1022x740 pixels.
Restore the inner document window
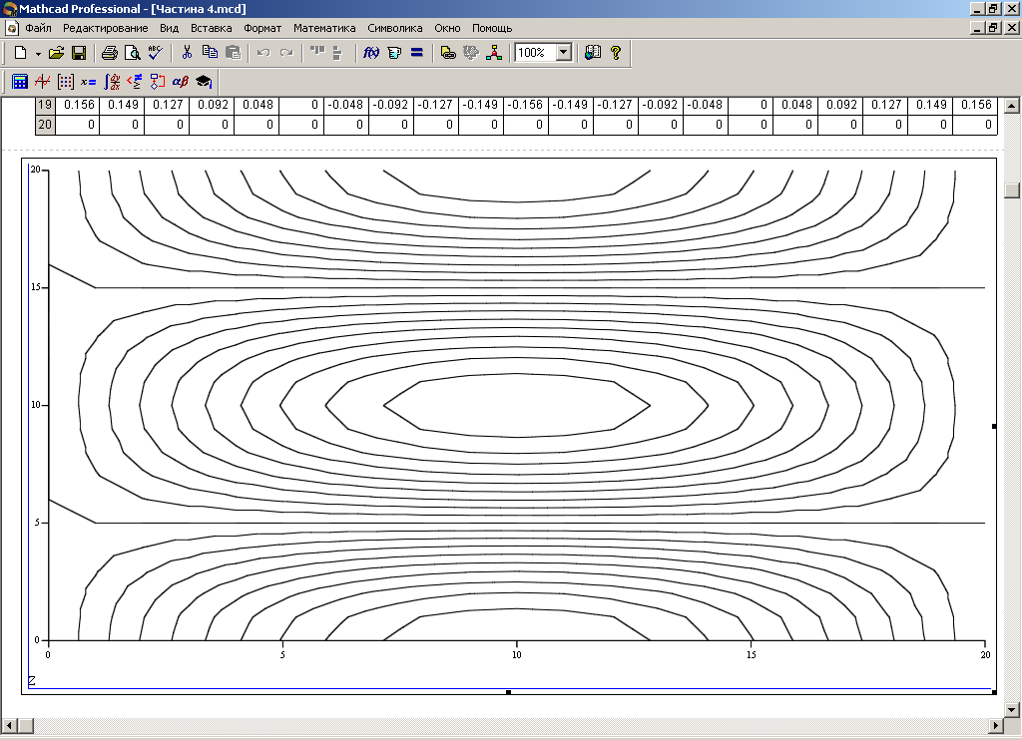point(993,28)
